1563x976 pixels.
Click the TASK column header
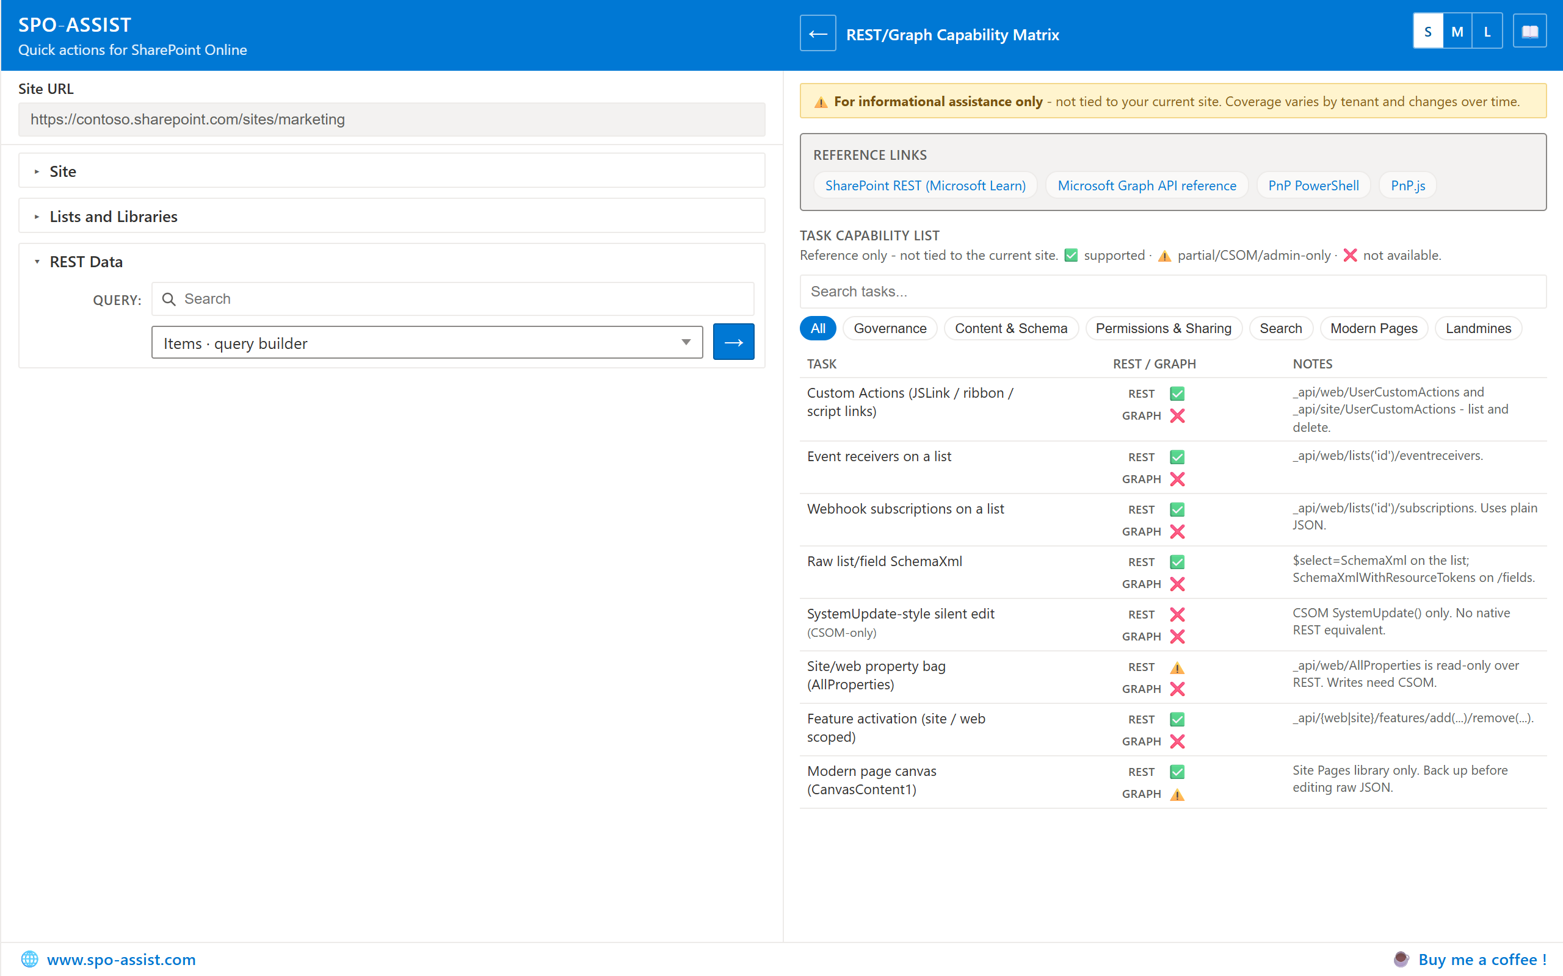[x=822, y=364]
